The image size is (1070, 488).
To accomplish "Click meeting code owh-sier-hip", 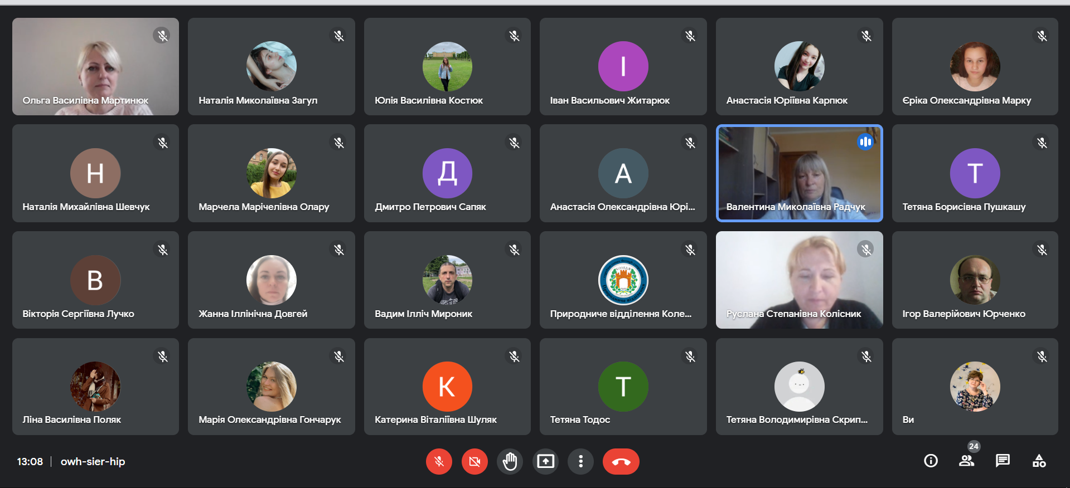I will [93, 461].
